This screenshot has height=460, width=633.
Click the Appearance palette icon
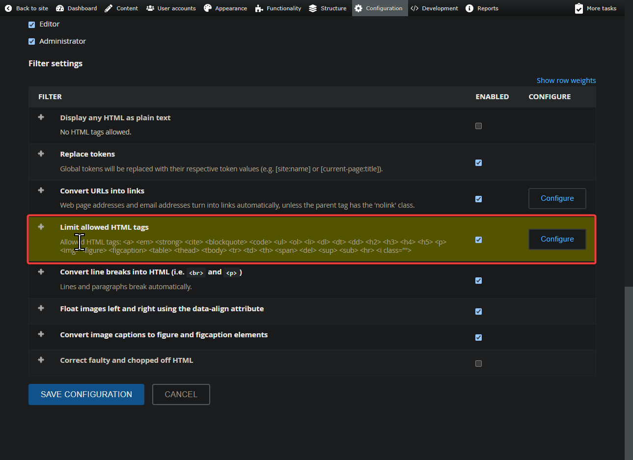208,8
